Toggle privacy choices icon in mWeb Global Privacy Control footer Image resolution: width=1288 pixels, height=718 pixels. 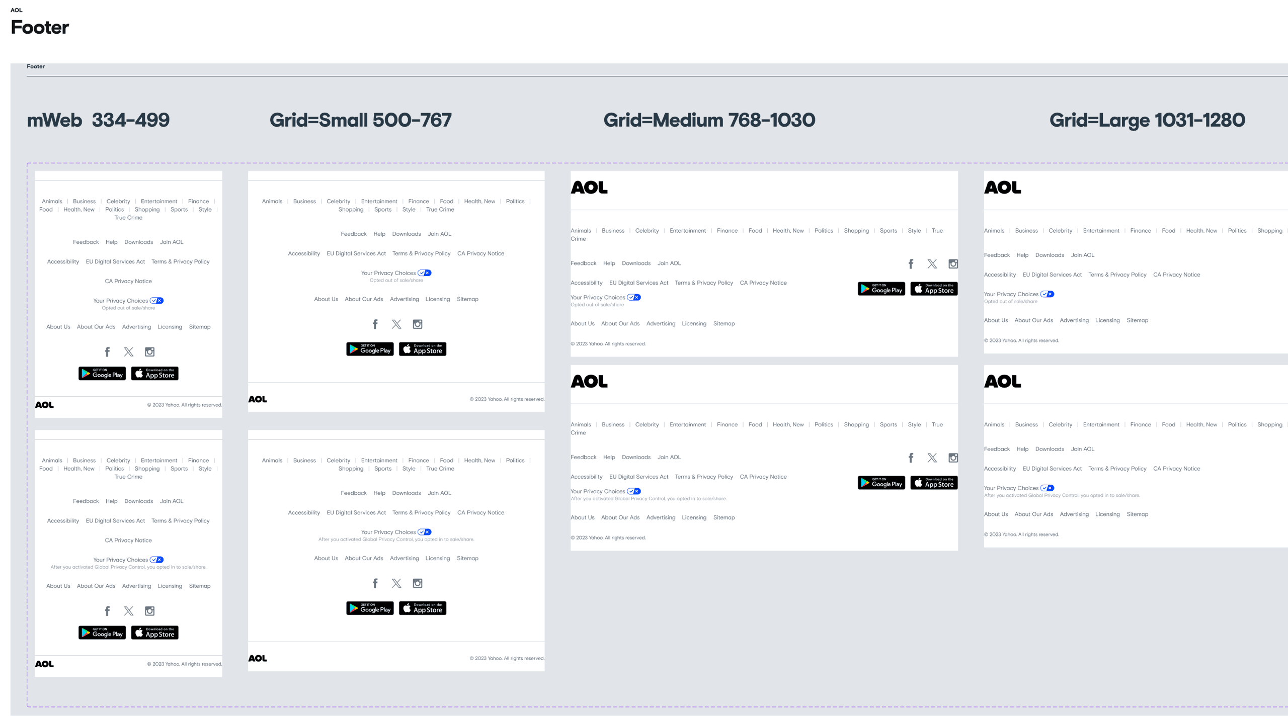[157, 560]
